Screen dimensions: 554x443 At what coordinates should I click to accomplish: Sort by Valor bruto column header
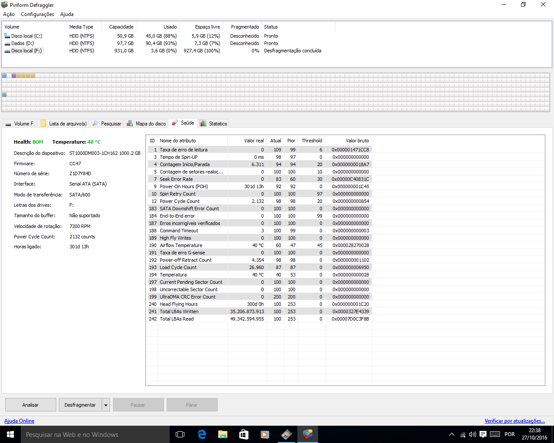348,141
